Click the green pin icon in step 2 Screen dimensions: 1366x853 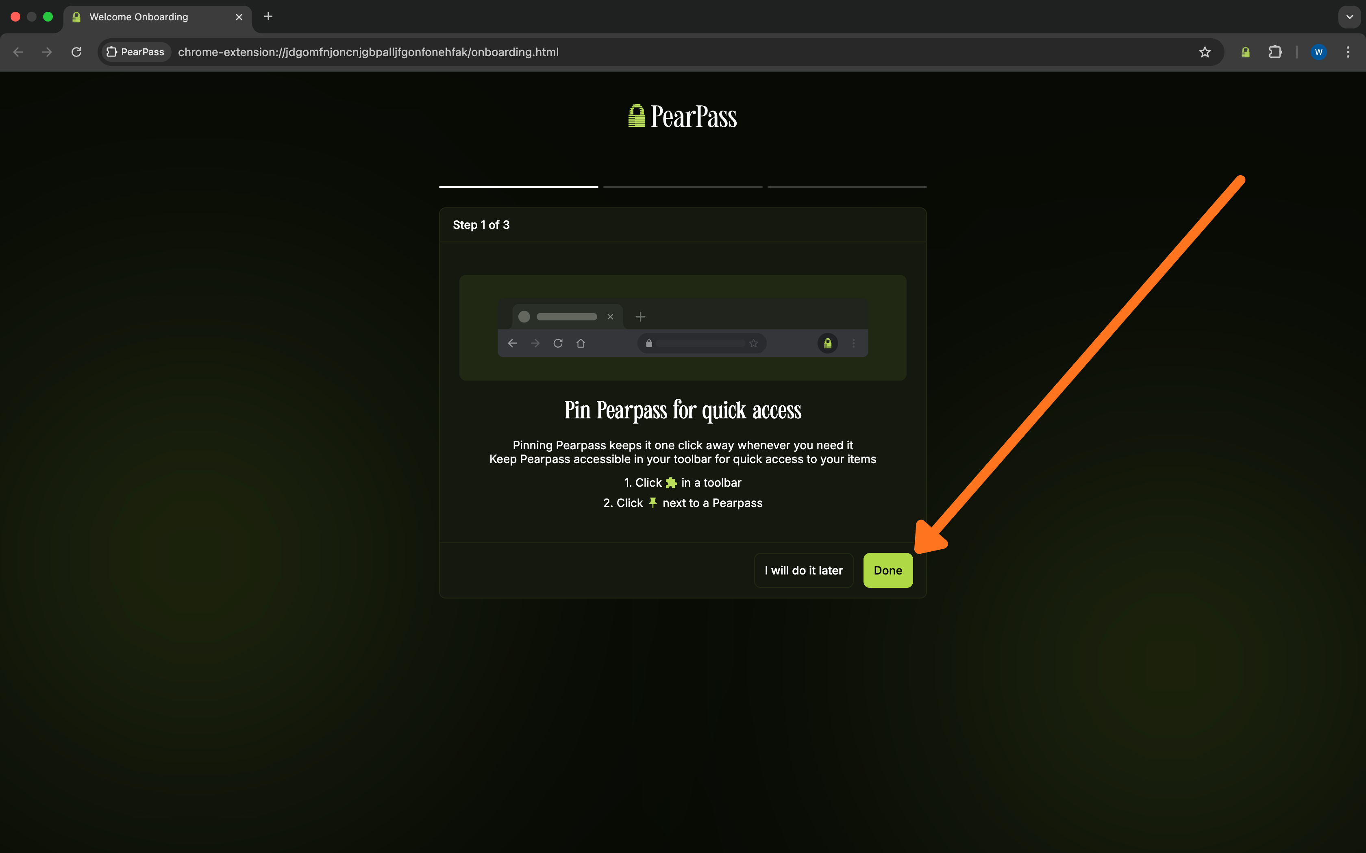coord(653,503)
